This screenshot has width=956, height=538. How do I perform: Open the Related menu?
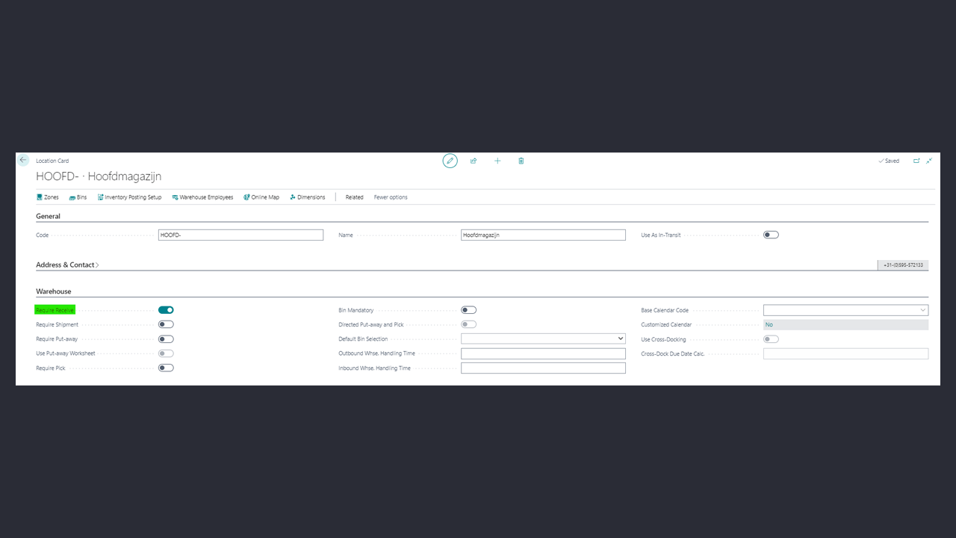(354, 197)
